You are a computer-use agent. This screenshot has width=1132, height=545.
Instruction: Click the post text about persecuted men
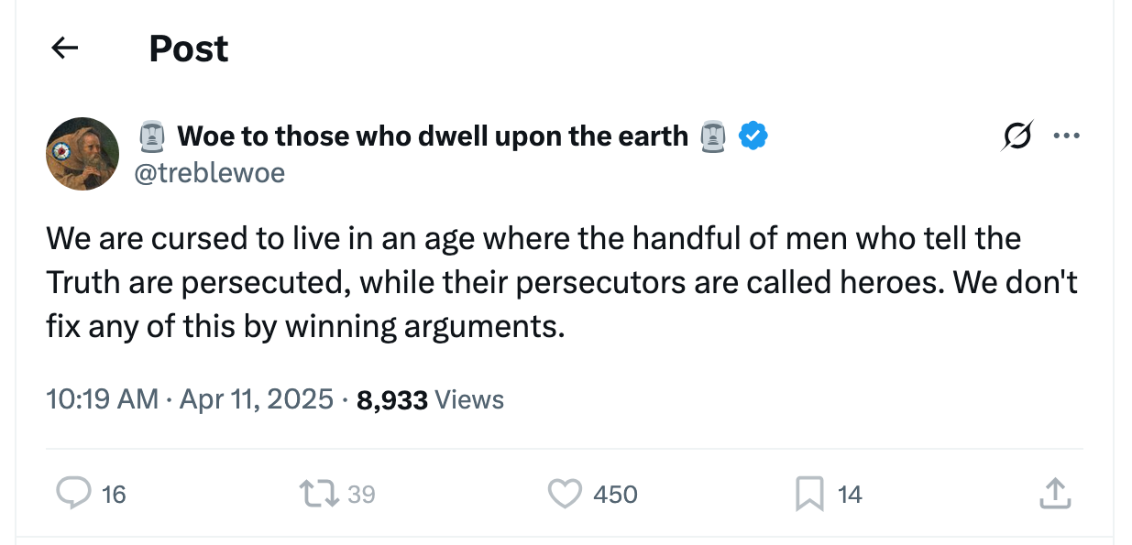pos(561,282)
